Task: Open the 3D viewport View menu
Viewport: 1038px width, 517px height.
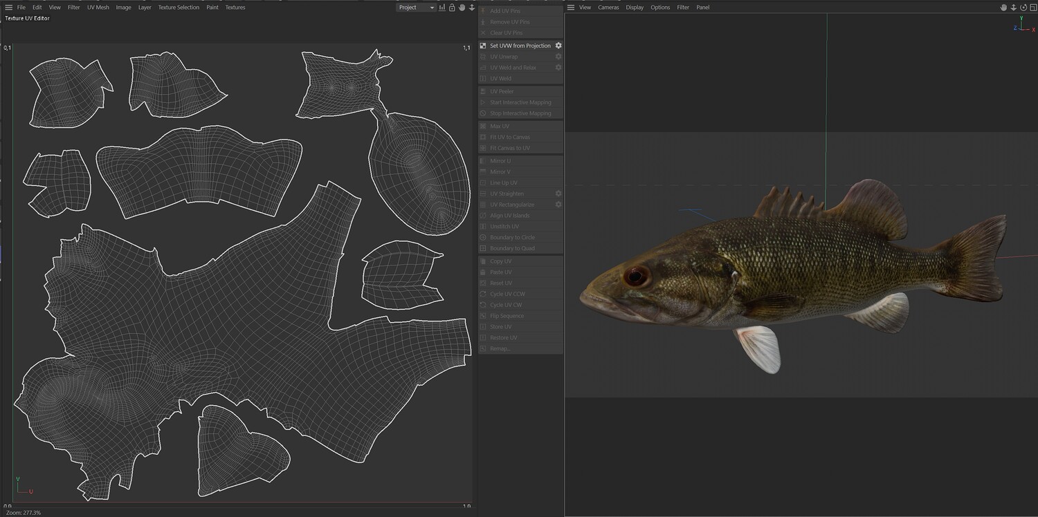Action: [585, 8]
